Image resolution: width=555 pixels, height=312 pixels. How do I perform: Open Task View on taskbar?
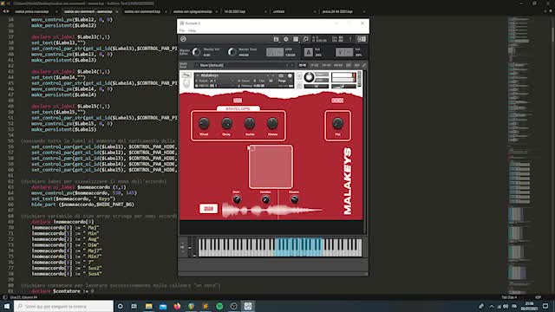tap(134, 306)
